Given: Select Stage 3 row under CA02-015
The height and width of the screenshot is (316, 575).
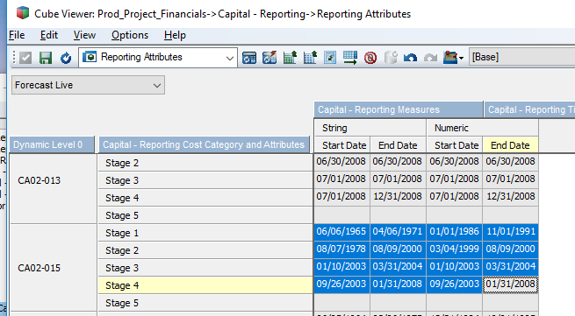Looking at the screenshot, I should [205, 268].
